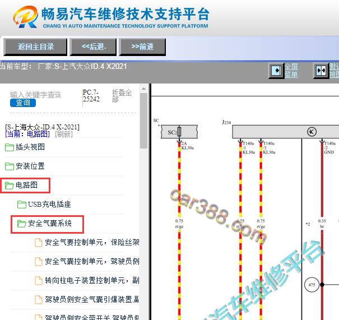Click the default view split icon
Screen dimensions: 339x320
(321, 71)
